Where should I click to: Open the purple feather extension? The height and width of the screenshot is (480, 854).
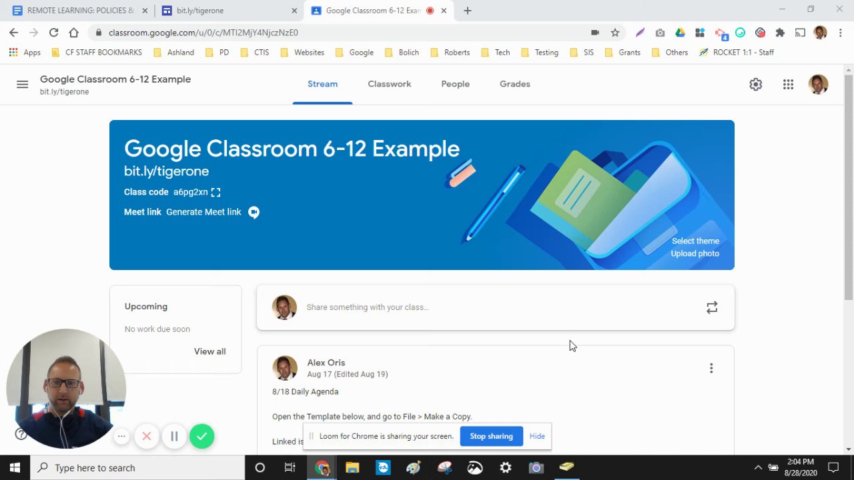pyautogui.click(x=640, y=33)
